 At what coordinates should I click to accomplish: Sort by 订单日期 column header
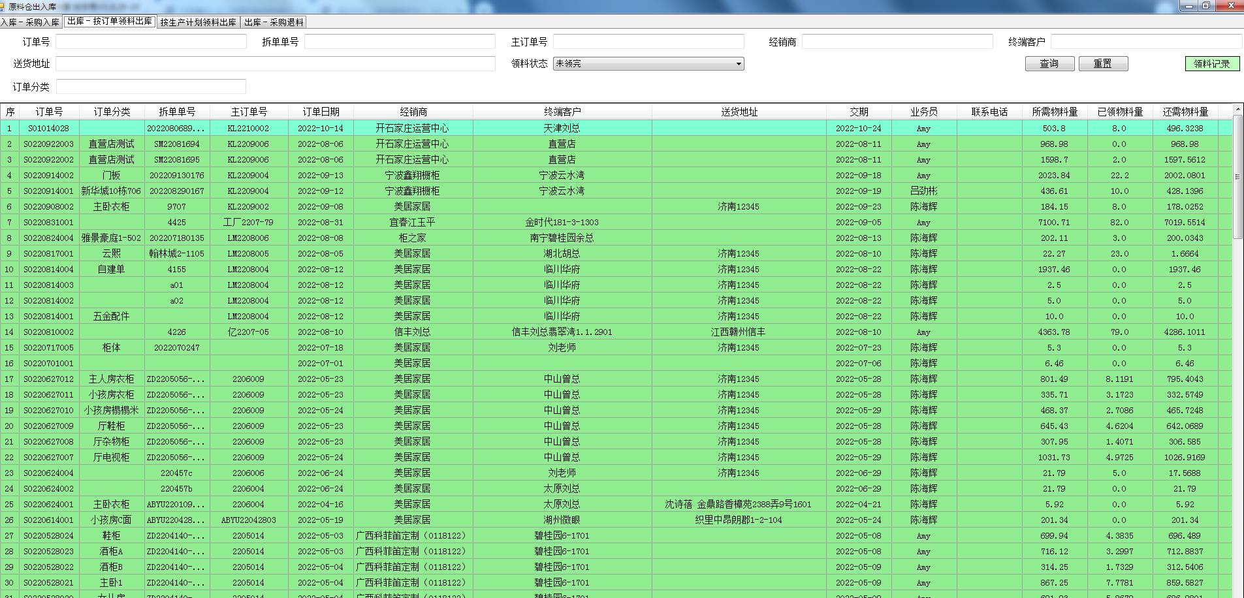(321, 112)
